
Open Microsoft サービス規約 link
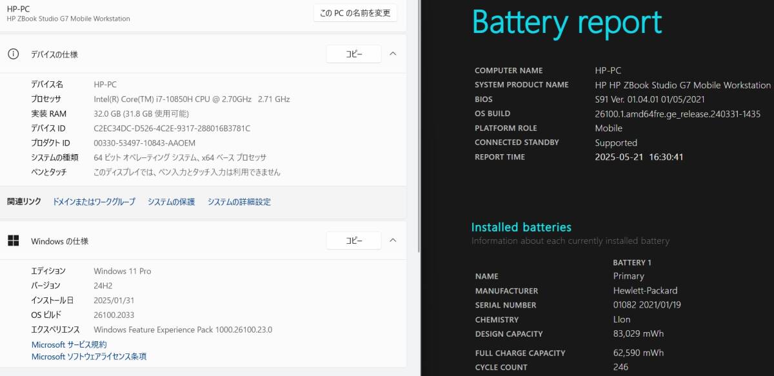click(69, 345)
